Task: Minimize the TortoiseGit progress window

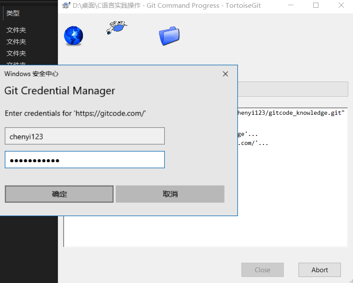Action: 291,5
